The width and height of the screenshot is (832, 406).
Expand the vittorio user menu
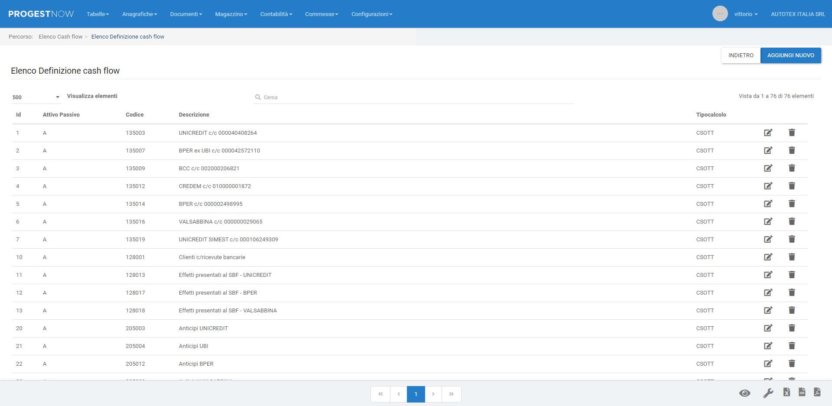point(746,14)
